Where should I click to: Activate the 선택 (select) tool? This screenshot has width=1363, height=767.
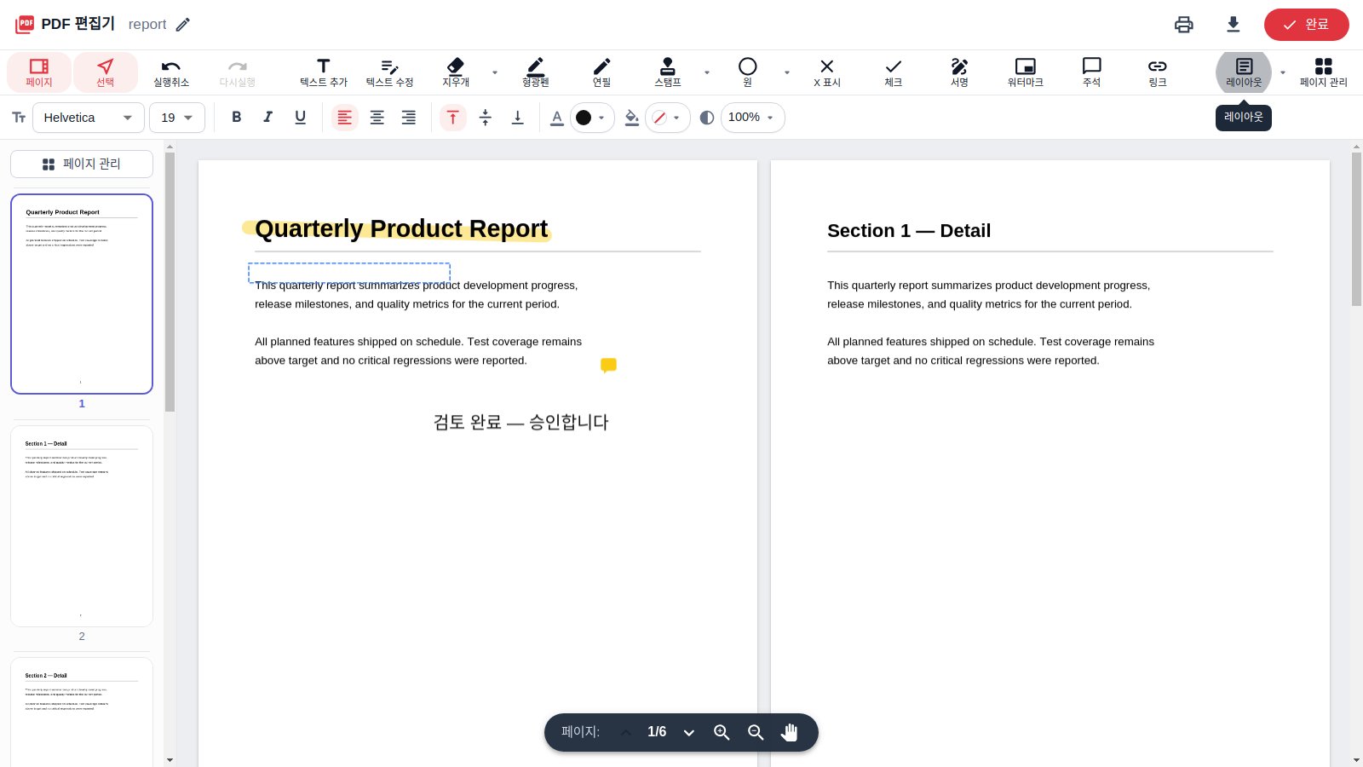tap(106, 72)
